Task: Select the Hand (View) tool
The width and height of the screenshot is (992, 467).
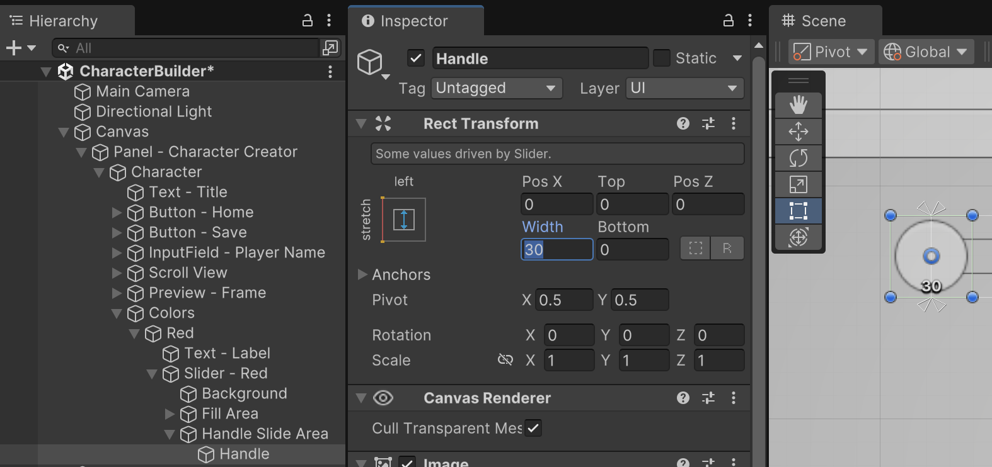Action: tap(798, 104)
